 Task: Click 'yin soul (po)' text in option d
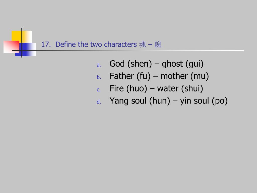(204, 101)
